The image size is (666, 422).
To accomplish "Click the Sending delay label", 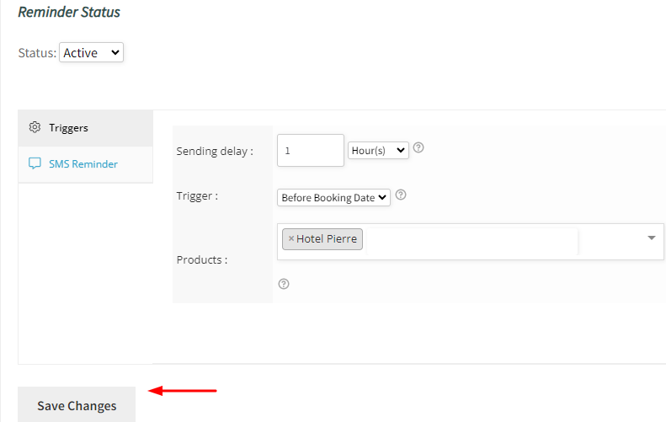I will point(215,152).
